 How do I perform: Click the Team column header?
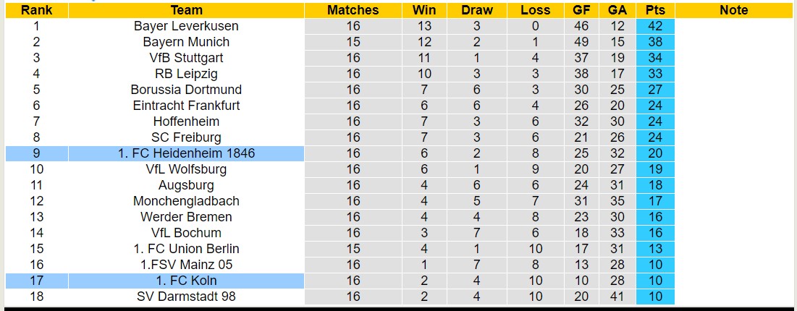pyautogui.click(x=186, y=10)
